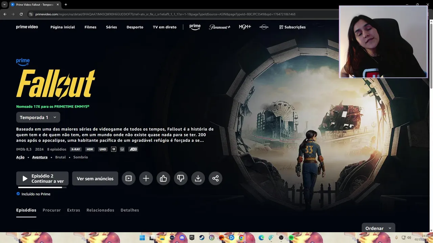Click the browser address bar URL
The height and width of the screenshot is (243, 433).
[x=165, y=14]
